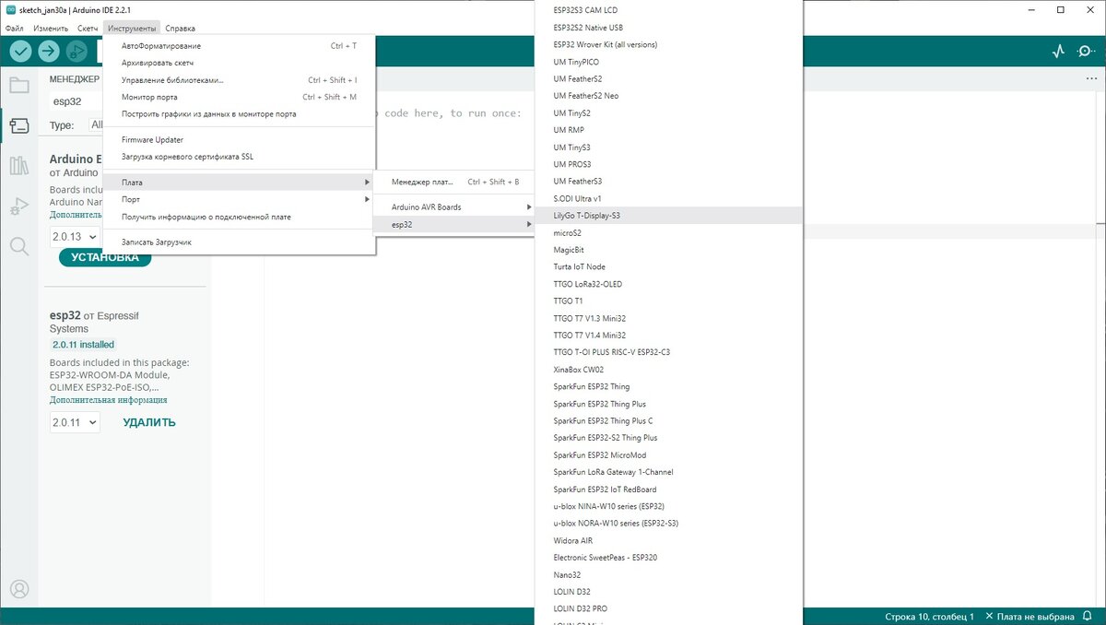
Task: Open the Инструменты menu
Action: pos(132,29)
